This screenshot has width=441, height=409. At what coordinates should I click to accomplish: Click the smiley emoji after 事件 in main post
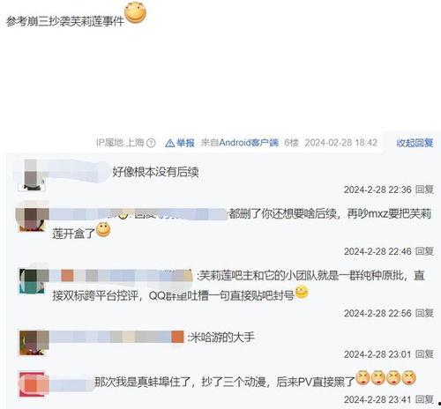click(135, 12)
